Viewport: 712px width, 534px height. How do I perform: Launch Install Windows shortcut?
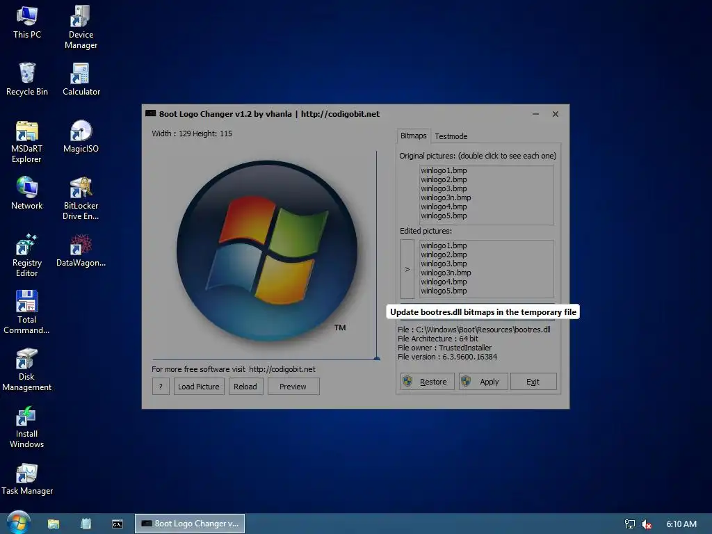coord(27,427)
